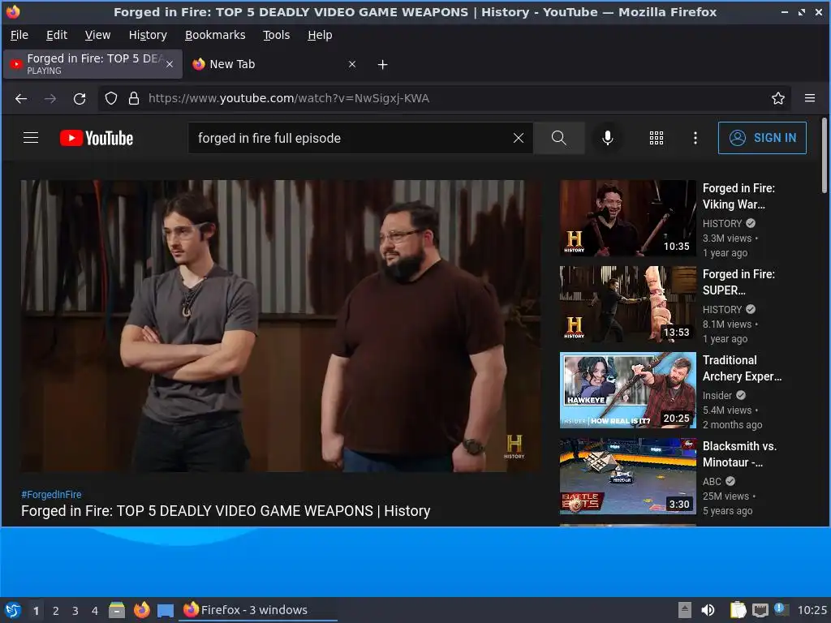The width and height of the screenshot is (831, 623).
Task: Open the View menu
Action: pos(97,35)
